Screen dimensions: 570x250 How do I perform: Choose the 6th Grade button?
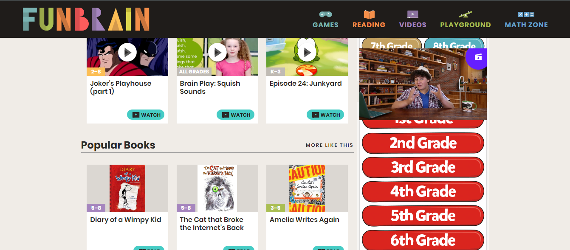(x=423, y=240)
